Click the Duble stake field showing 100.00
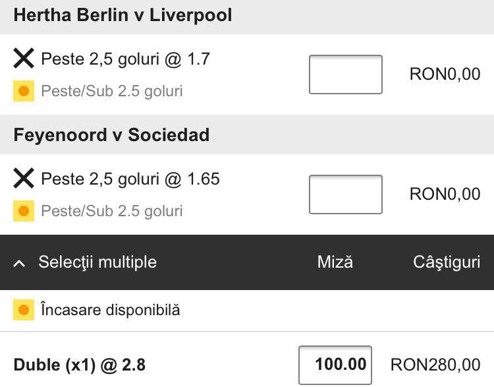Image resolution: width=494 pixels, height=387 pixels. point(335,365)
